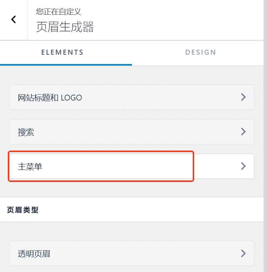The image size is (267, 272).
Task: Click the 您正在自定义 subtitle text
Action: tap(59, 12)
